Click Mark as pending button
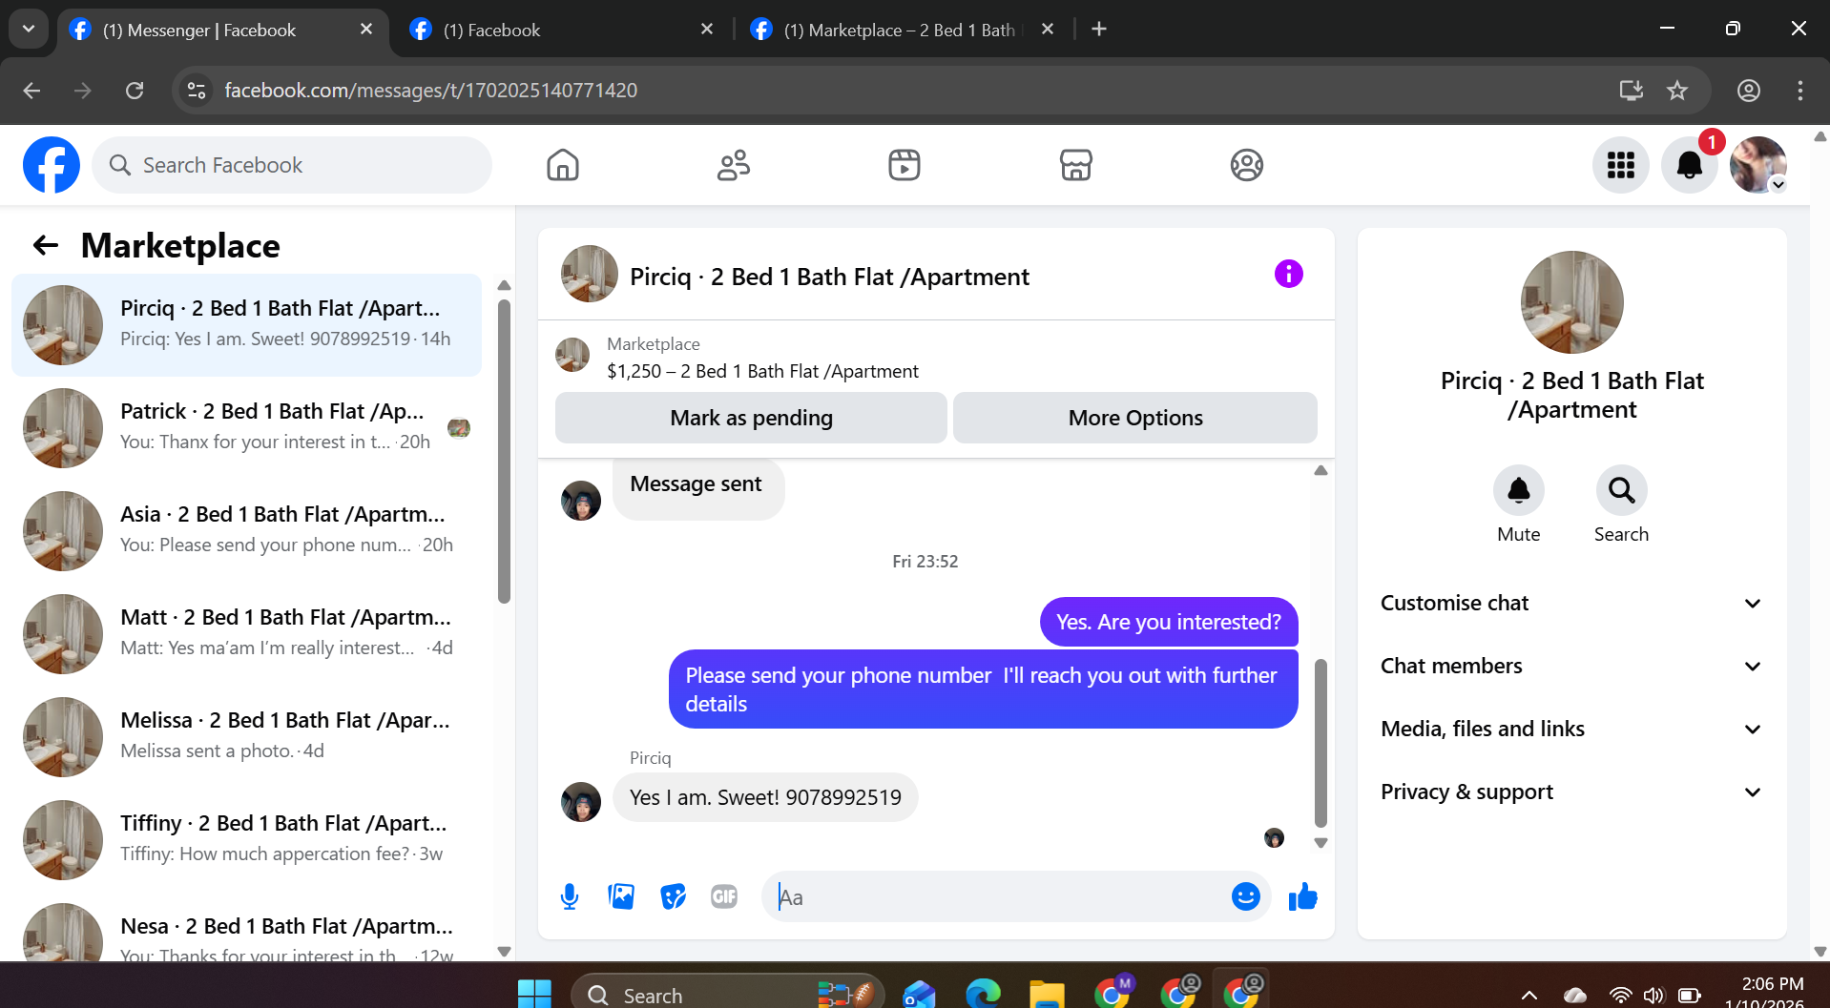 (751, 418)
